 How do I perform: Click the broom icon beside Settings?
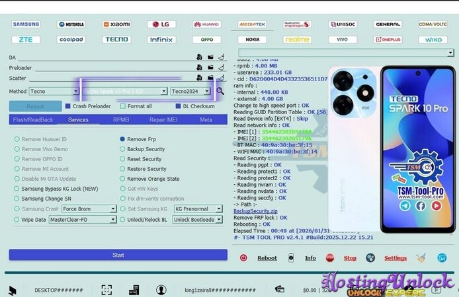click(x=421, y=258)
